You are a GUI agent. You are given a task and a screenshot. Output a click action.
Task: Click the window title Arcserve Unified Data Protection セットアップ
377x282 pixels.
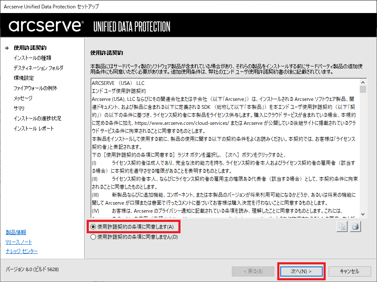pyautogui.click(x=51, y=7)
